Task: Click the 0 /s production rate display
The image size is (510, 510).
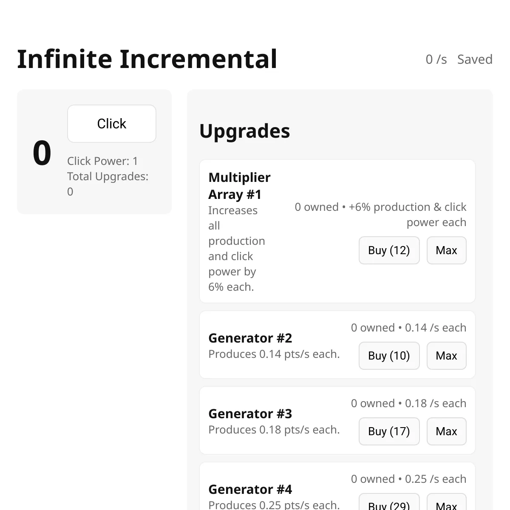Action: (436, 59)
